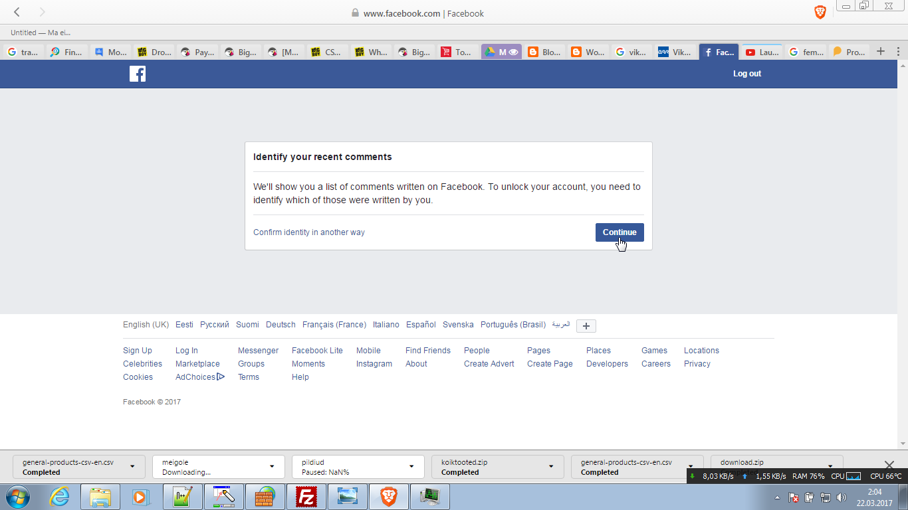Click the padlock icon in the address bar
This screenshot has height=510, width=908.
pyautogui.click(x=355, y=13)
